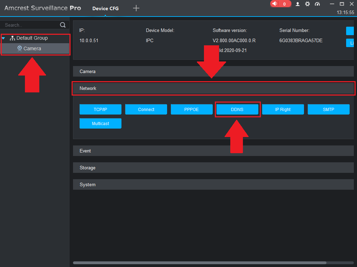Open the user account icon
The height and width of the screenshot is (267, 357).
coord(298,4)
